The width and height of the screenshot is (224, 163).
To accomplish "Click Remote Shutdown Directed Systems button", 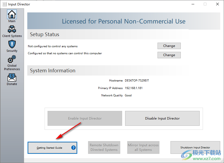I will pos(104,147).
